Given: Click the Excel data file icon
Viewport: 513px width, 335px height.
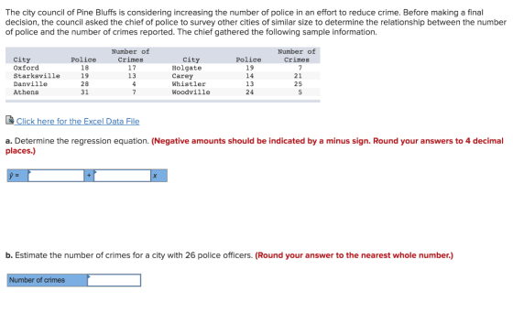Looking at the screenshot, I should click(x=9, y=120).
